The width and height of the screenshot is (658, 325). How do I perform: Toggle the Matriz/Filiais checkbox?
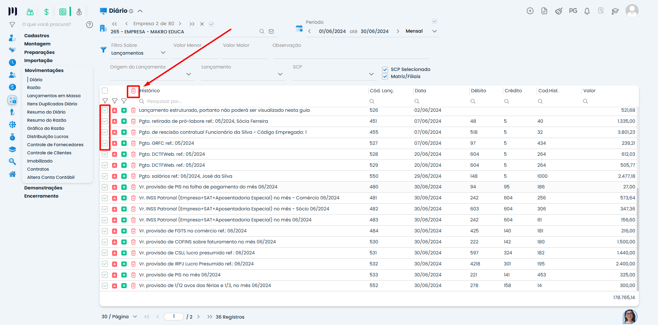[x=385, y=77]
